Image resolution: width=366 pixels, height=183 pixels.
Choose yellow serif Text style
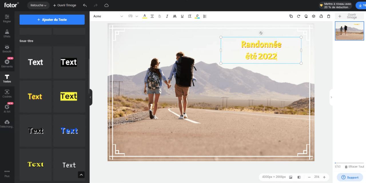(35, 165)
